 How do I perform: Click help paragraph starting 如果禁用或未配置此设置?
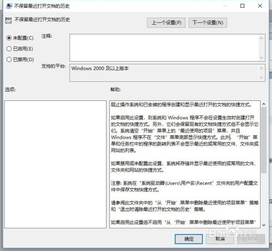click(183, 167)
